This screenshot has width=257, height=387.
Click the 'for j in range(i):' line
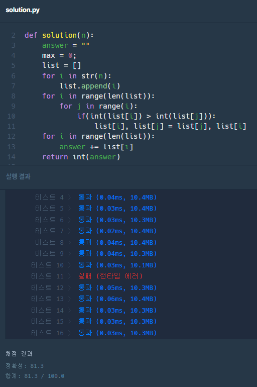coord(98,106)
